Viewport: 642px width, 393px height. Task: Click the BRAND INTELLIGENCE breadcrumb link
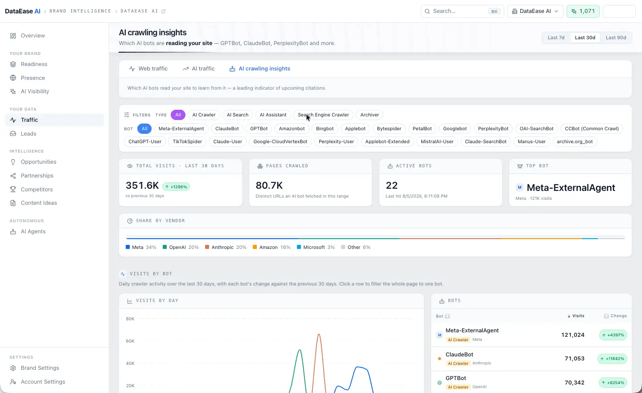click(80, 11)
